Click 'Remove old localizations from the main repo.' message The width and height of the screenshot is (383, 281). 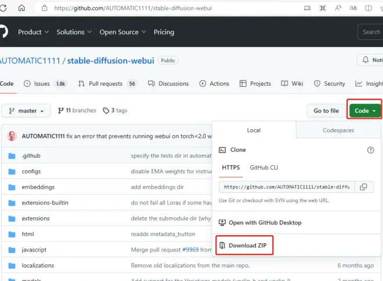pyautogui.click(x=190, y=265)
